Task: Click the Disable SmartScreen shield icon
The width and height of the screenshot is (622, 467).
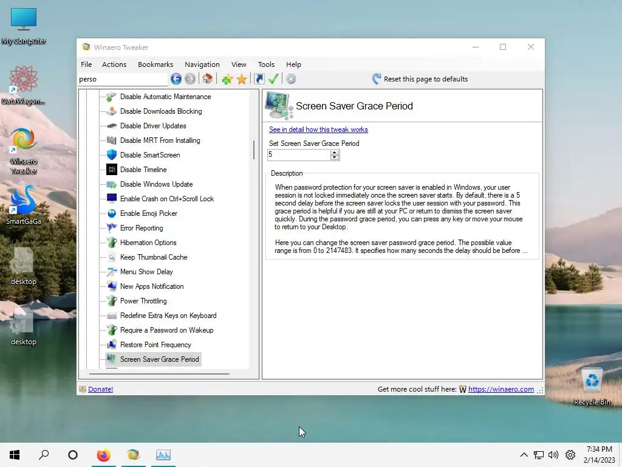Action: click(x=112, y=155)
